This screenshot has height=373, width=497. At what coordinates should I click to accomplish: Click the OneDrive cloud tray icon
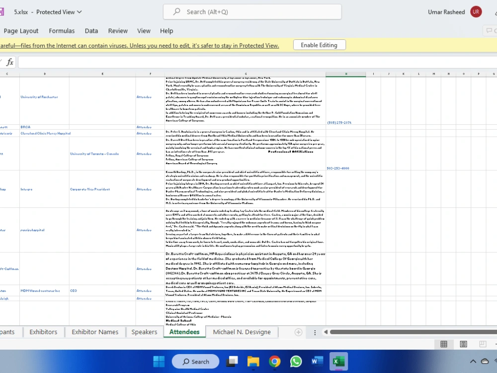(x=485, y=361)
